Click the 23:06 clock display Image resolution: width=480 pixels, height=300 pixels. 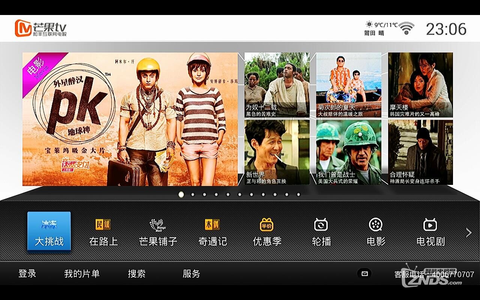click(446, 29)
